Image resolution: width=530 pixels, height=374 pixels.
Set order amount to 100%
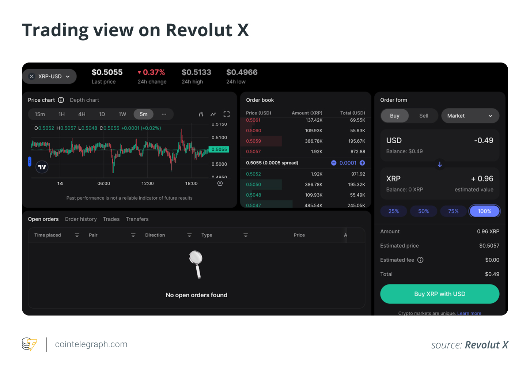tap(484, 211)
